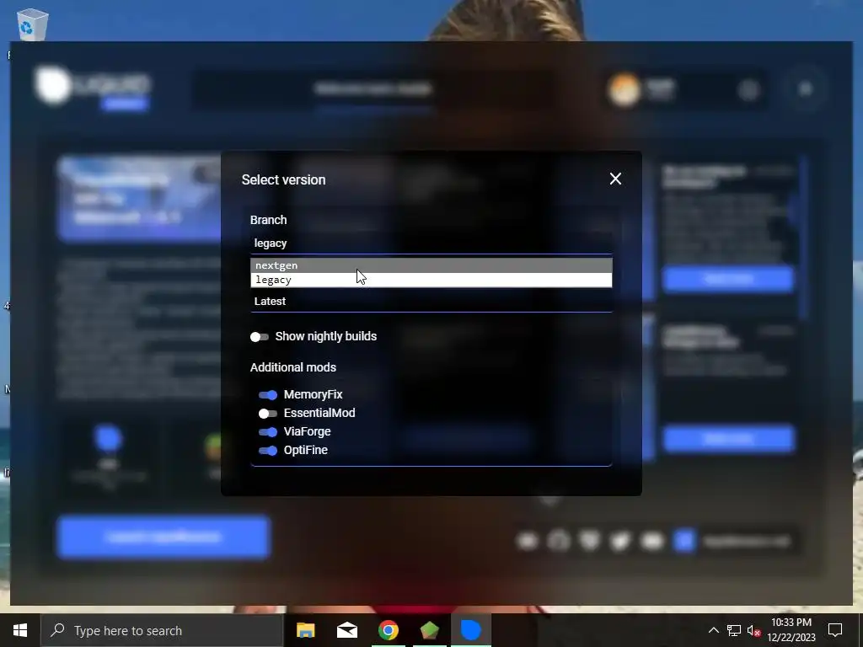
Task: Choose the legacy option in the list
Action: coord(431,280)
